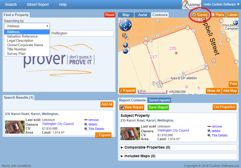
Task: Click the Print button on the map
Action: (233, 84)
